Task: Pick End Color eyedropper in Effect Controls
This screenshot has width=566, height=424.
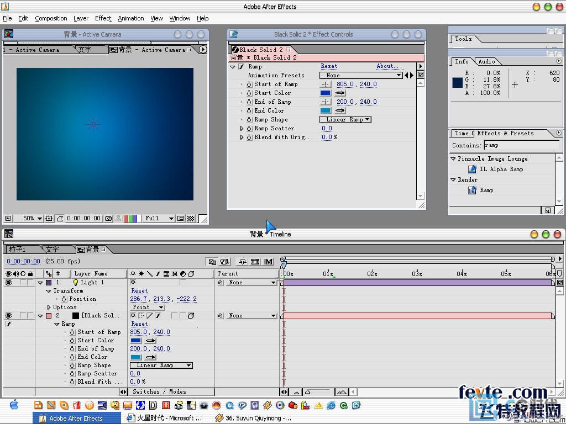Action: click(x=340, y=110)
